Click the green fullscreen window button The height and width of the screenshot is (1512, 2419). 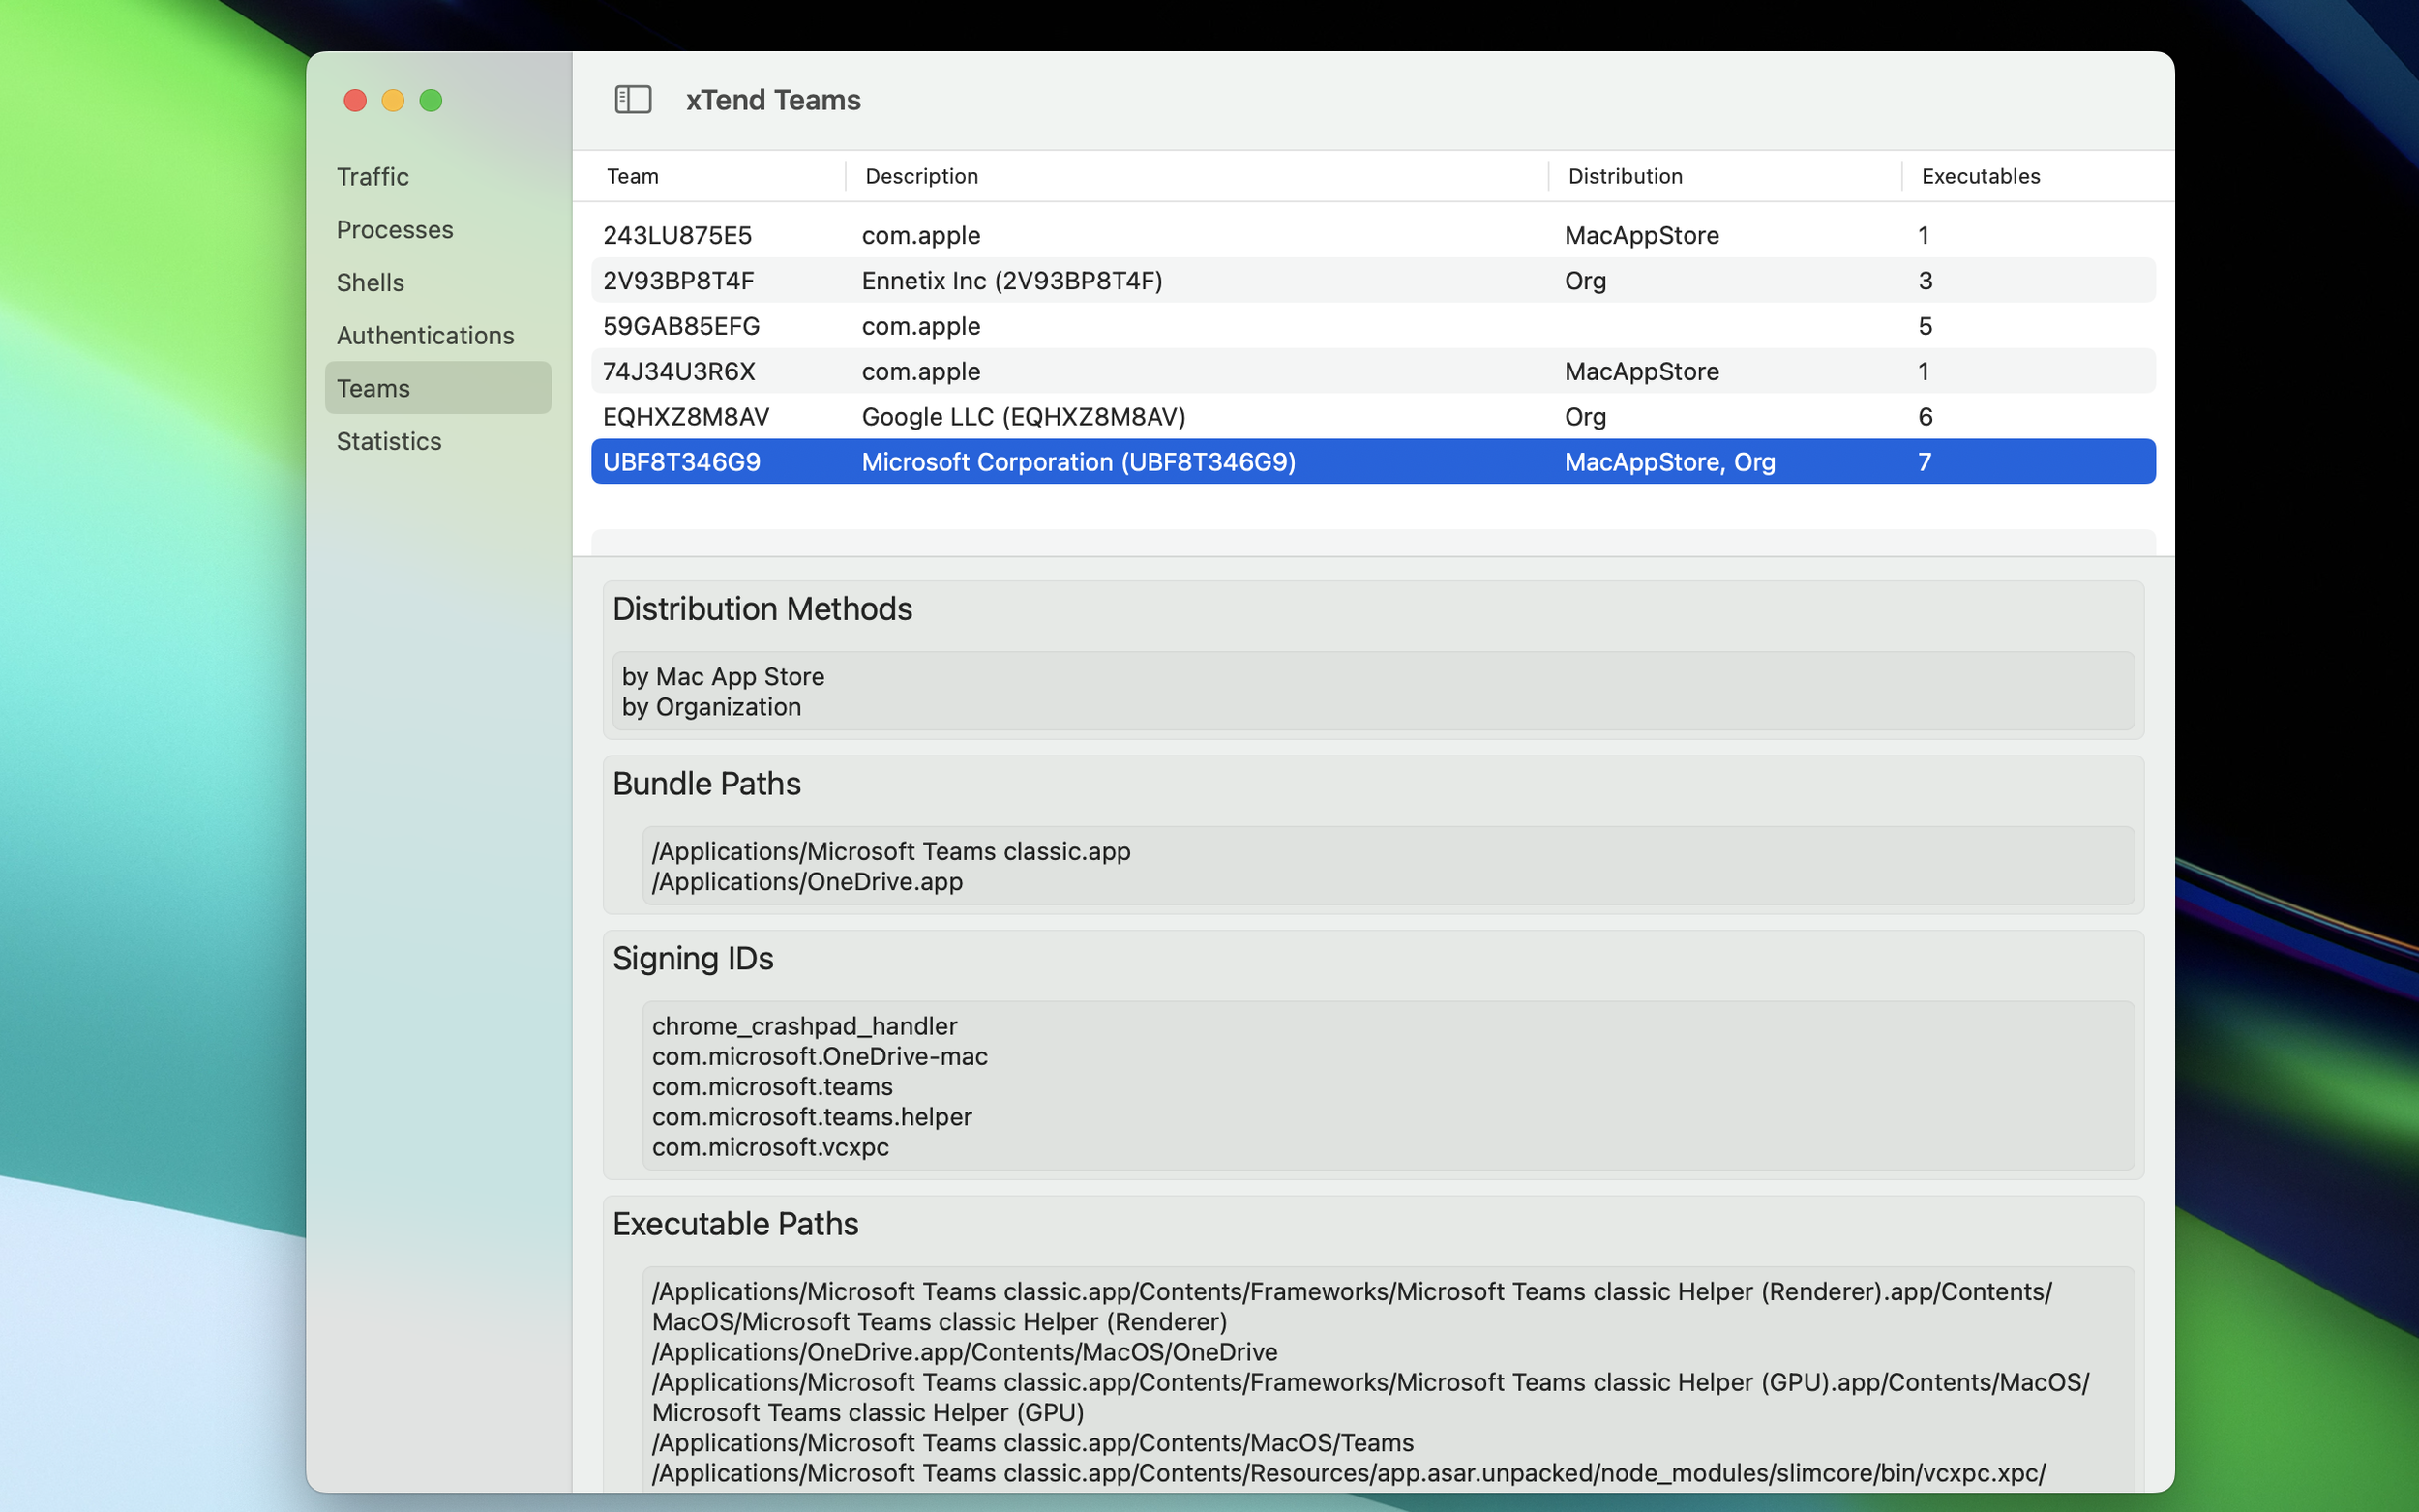431,100
